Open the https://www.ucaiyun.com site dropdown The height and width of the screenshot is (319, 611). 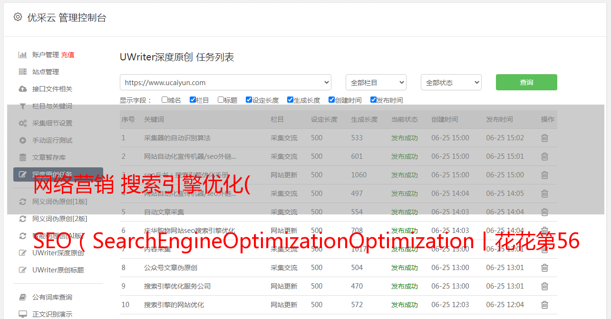[225, 82]
